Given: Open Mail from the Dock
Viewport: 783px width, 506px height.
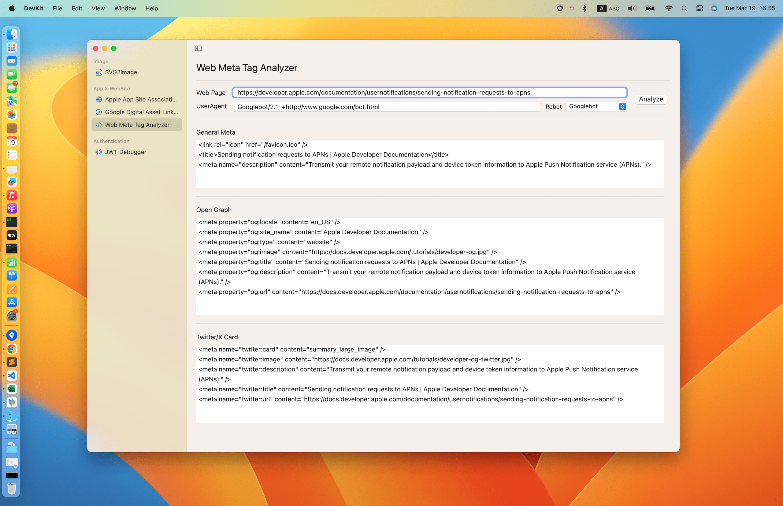Looking at the screenshot, I should (x=12, y=61).
